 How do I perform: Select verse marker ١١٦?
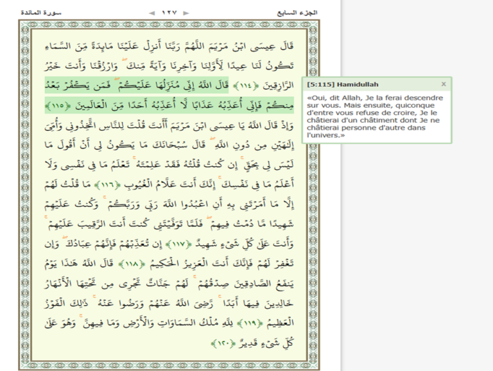[107, 185]
